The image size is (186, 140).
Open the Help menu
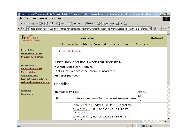click(x=60, y=18)
